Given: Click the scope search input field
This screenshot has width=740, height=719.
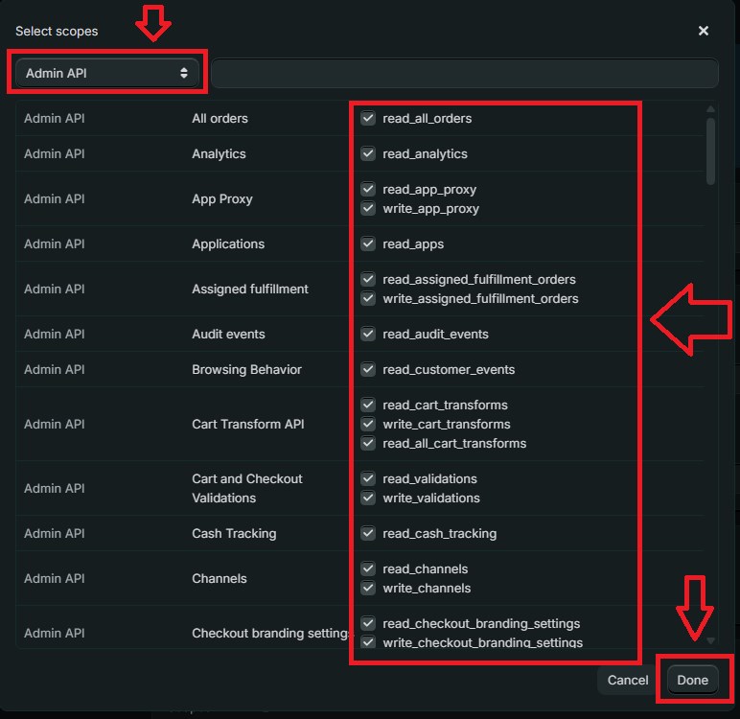Looking at the screenshot, I should [x=464, y=73].
